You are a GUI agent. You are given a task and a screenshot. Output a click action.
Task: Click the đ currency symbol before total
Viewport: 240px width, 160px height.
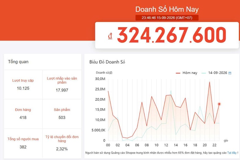tap(110, 36)
